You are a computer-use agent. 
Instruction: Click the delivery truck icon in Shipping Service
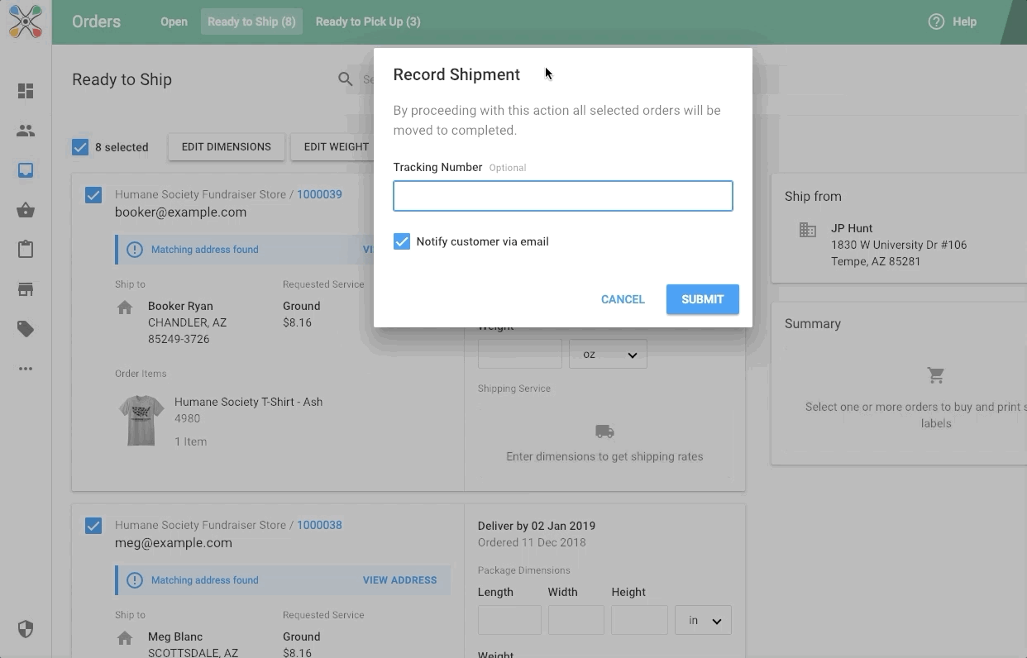pos(604,432)
